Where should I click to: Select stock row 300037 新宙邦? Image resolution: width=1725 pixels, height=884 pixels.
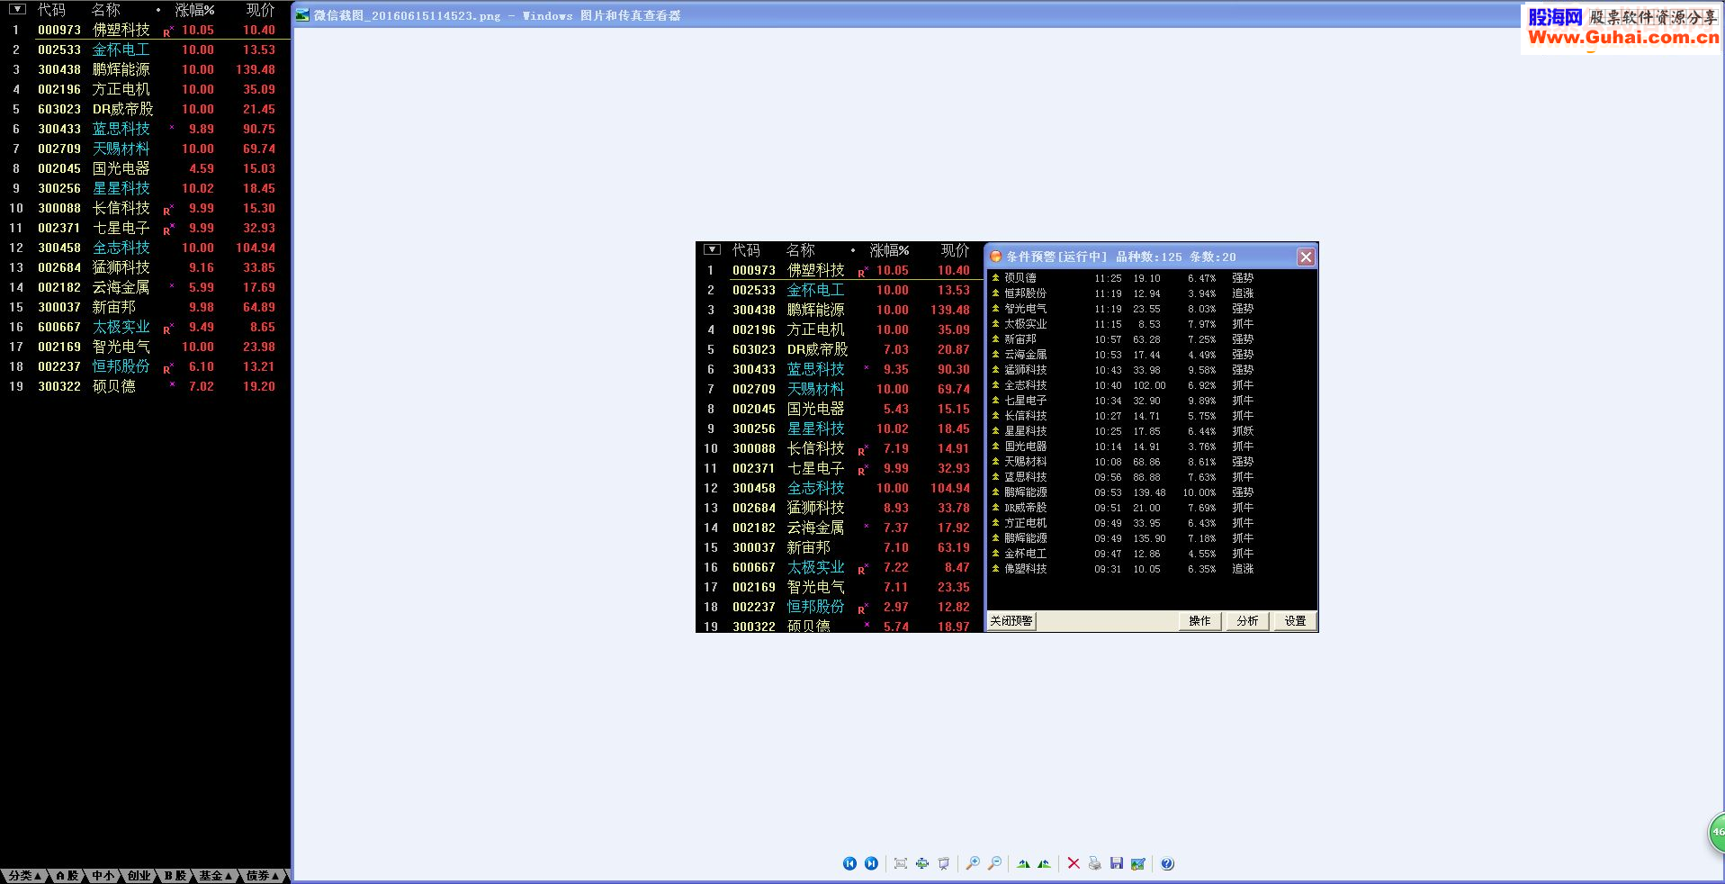[x=145, y=307]
